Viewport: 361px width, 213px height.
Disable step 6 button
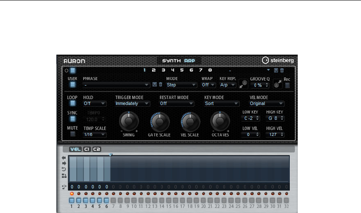pyautogui.click(x=106, y=200)
